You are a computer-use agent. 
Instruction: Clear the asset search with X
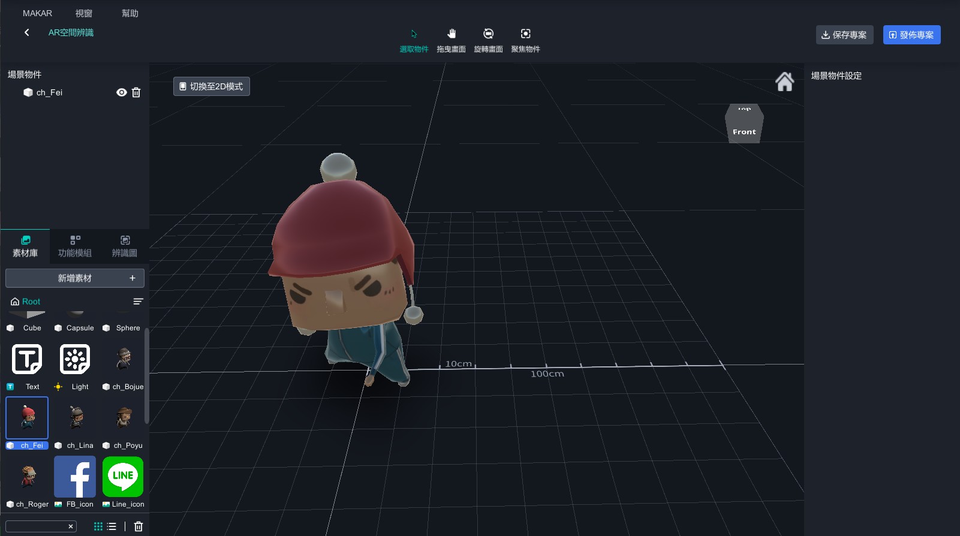71,526
